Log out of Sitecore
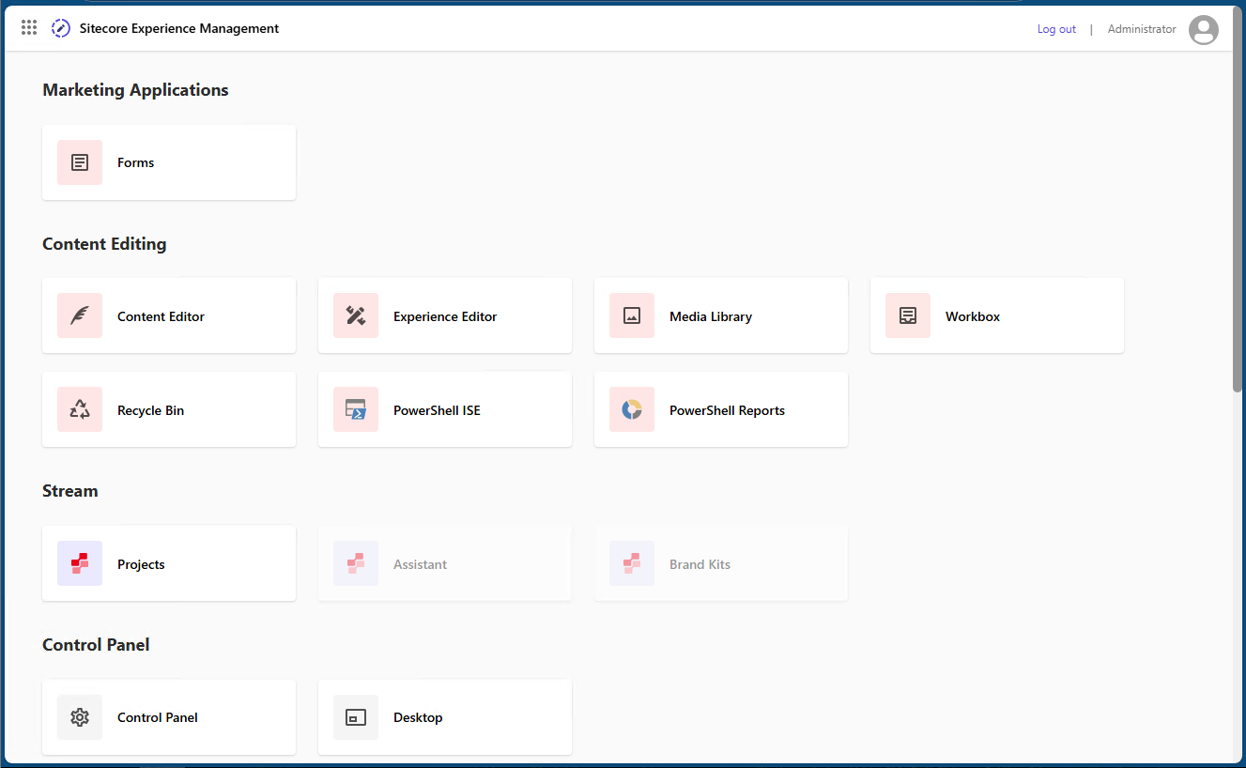This screenshot has width=1246, height=768. point(1056,28)
